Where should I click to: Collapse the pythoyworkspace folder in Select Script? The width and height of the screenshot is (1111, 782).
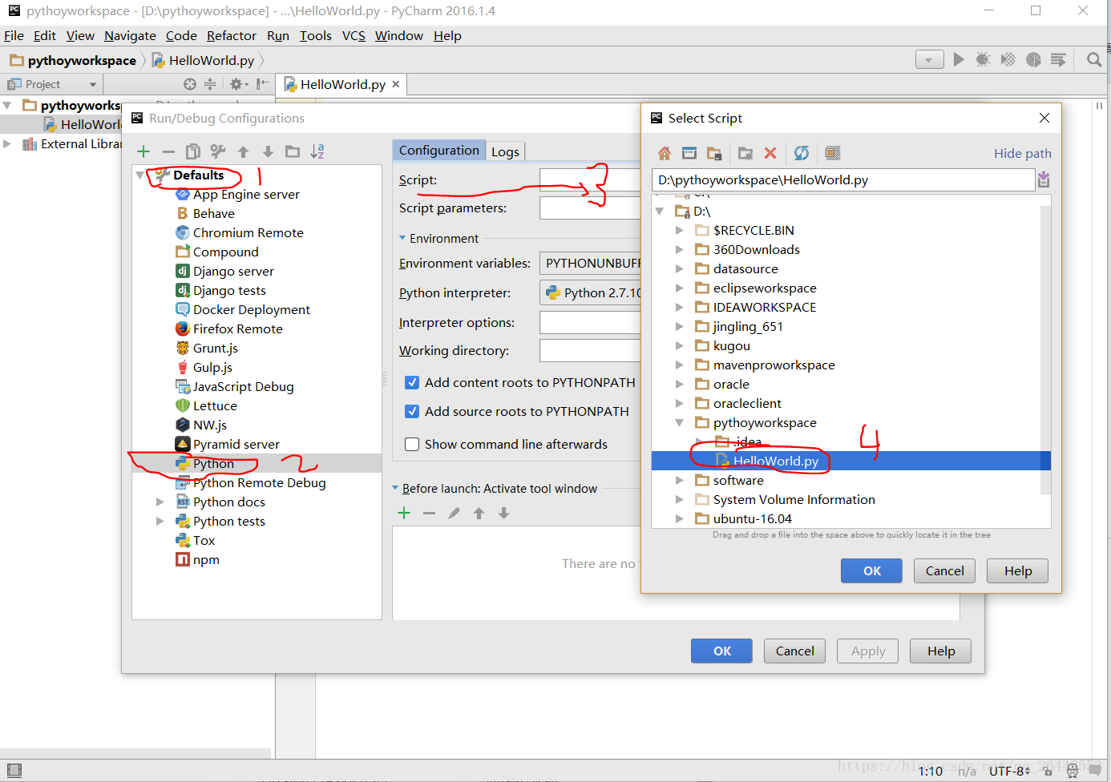coord(680,422)
